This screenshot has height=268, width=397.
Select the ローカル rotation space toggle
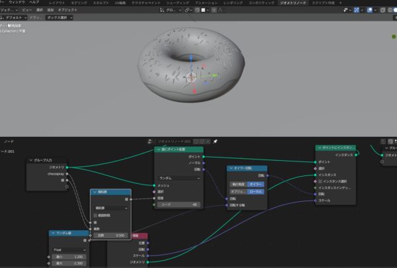[x=255, y=191]
